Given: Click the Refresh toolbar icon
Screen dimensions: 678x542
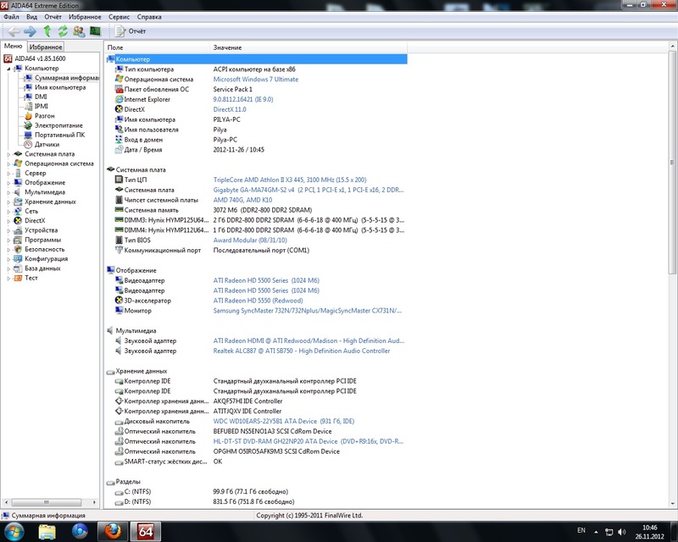Looking at the screenshot, I should tap(63, 31).
